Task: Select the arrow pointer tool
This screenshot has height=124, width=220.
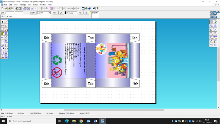Action: pos(2,22)
